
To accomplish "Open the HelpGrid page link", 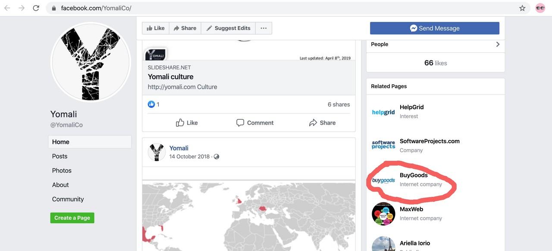I will (x=411, y=107).
